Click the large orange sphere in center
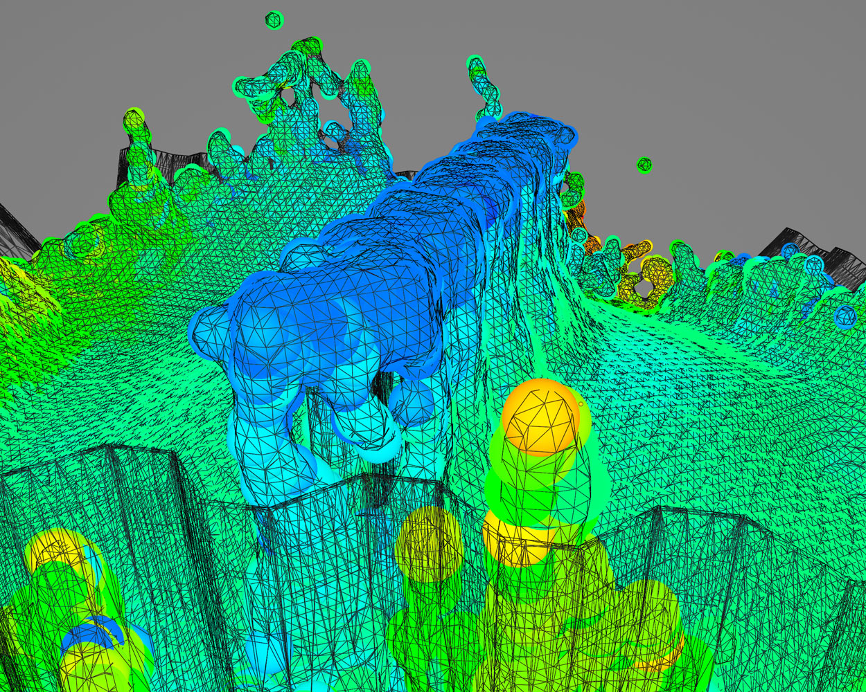Viewport: 866px width, 692px height. click(x=541, y=417)
